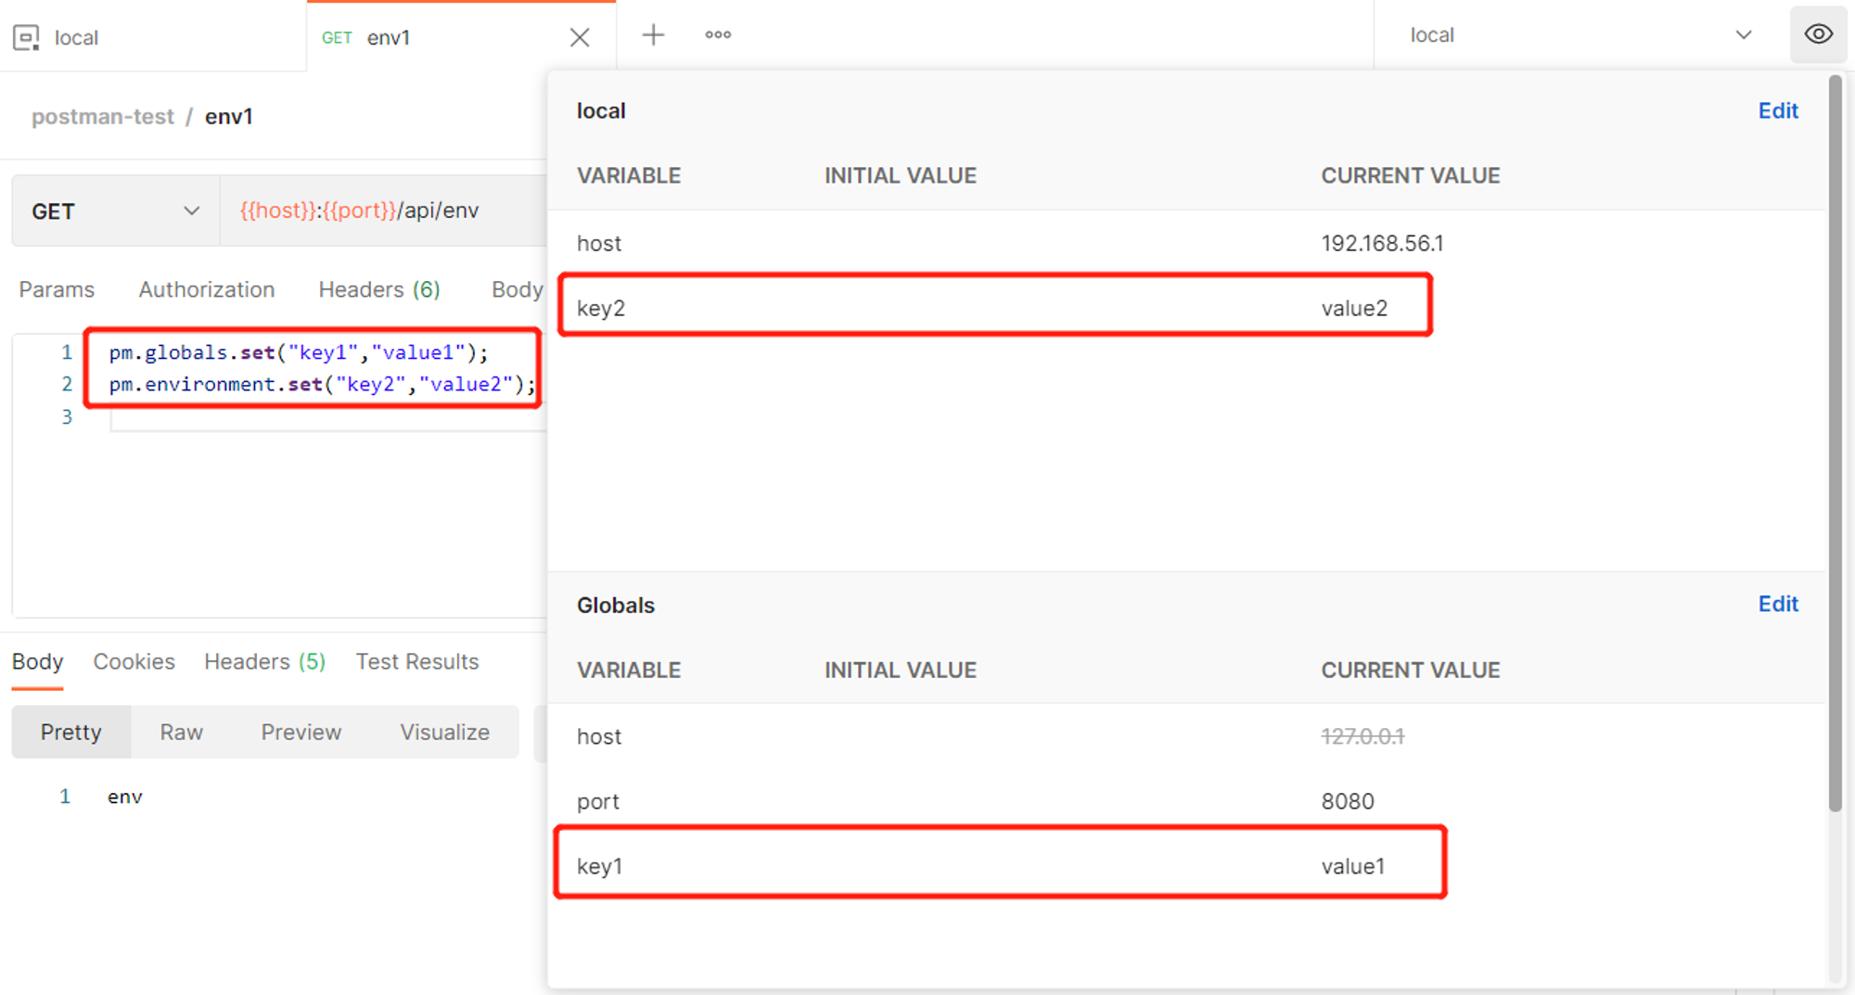Screen dimensions: 1855x995
Task: Open the Params tab
Action: pyautogui.click(x=57, y=289)
